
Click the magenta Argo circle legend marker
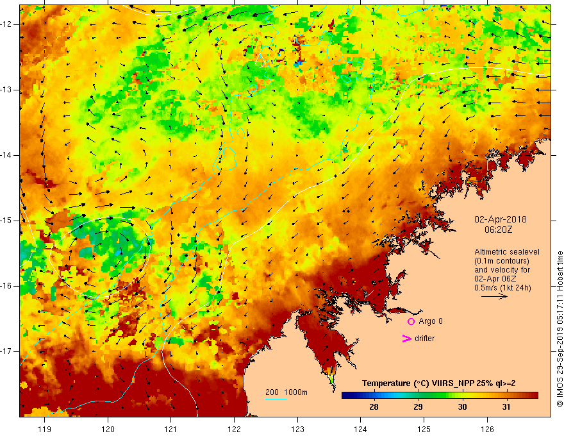click(x=411, y=322)
